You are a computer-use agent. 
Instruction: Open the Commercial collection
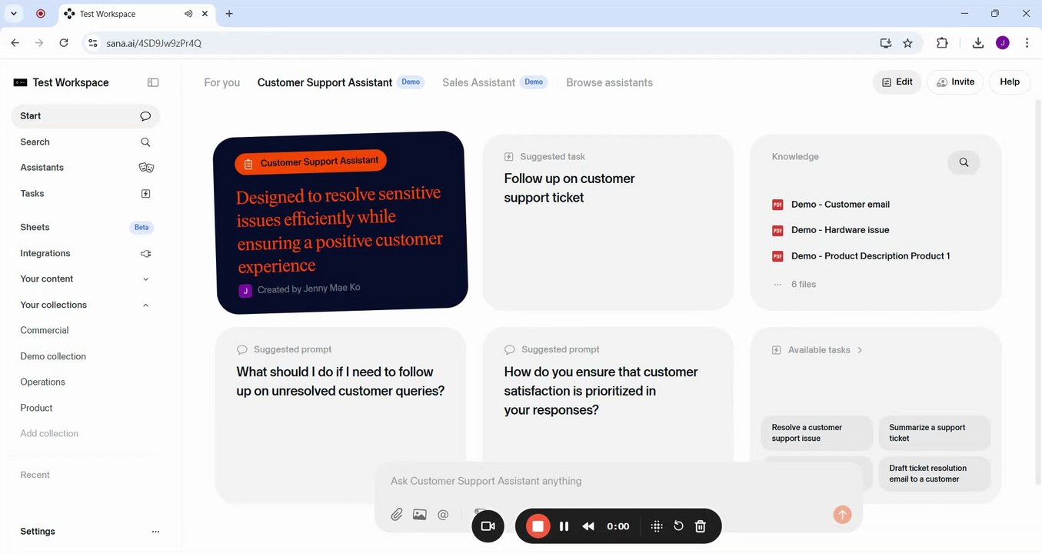[x=45, y=331]
